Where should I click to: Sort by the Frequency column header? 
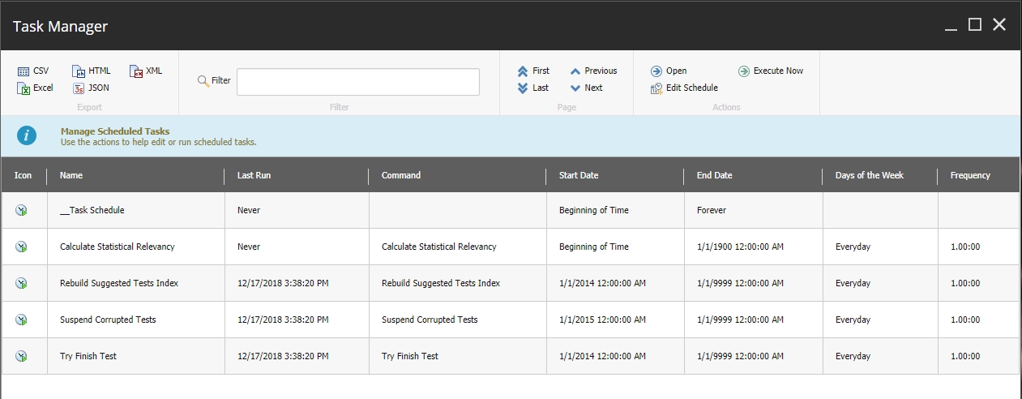tap(970, 175)
